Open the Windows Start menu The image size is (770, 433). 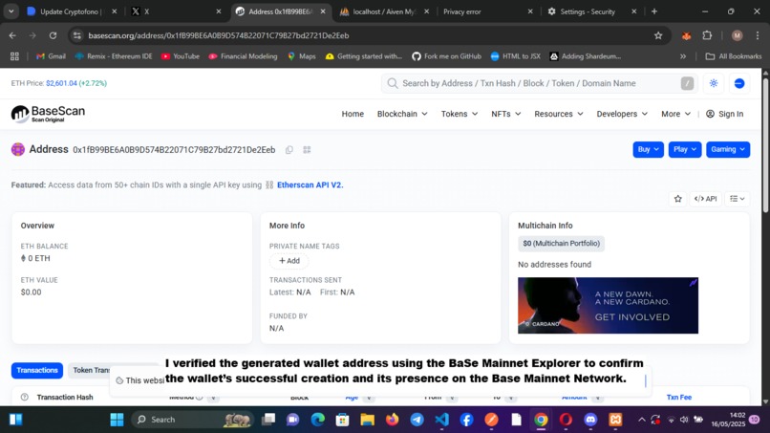(x=117, y=420)
